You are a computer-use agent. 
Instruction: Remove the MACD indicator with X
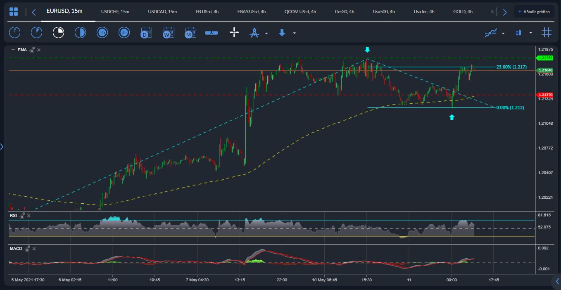[34, 249]
